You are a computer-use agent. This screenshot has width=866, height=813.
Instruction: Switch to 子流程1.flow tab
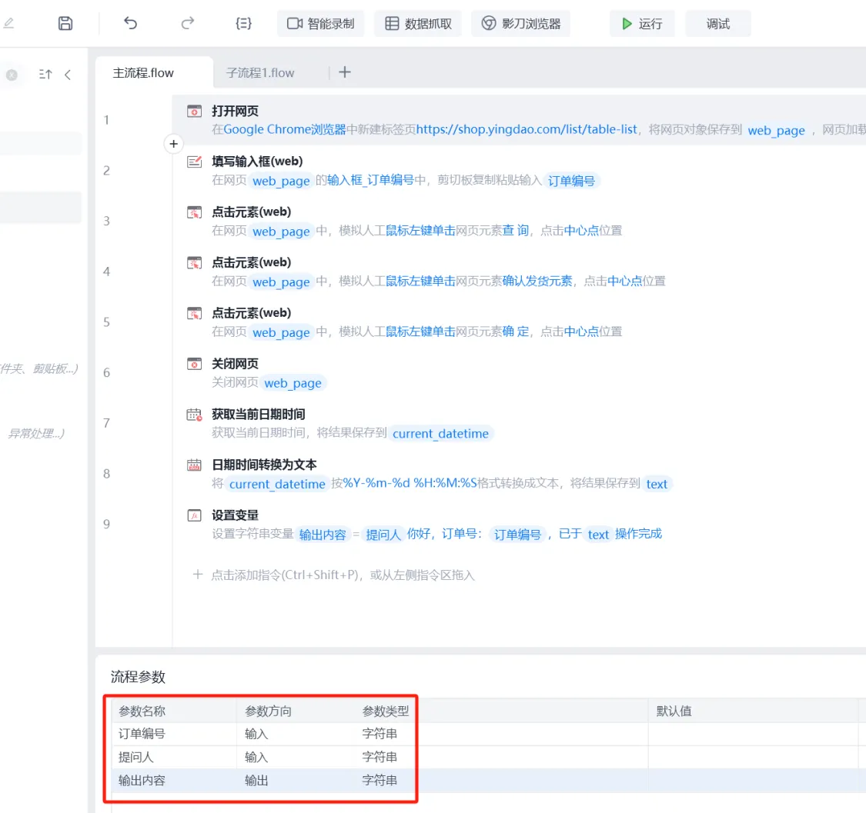[x=260, y=72]
